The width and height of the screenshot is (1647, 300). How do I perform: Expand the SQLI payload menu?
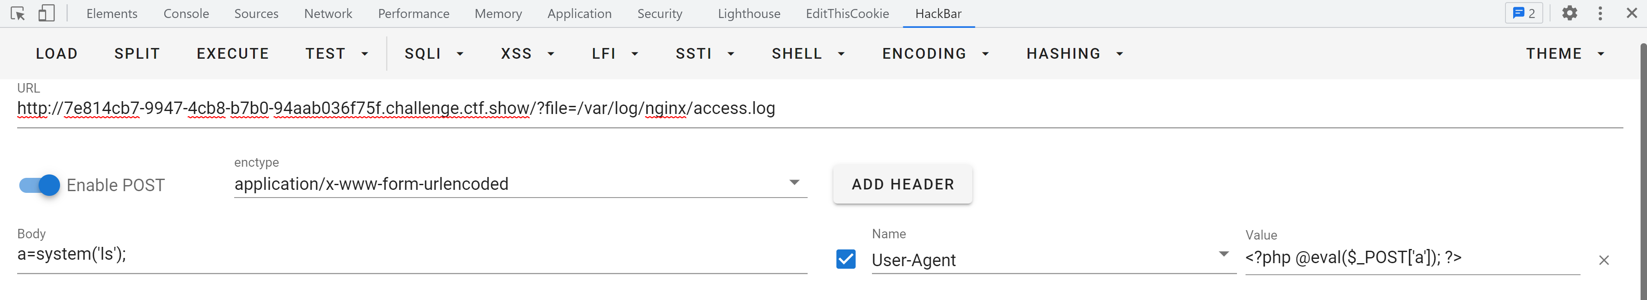(x=434, y=54)
